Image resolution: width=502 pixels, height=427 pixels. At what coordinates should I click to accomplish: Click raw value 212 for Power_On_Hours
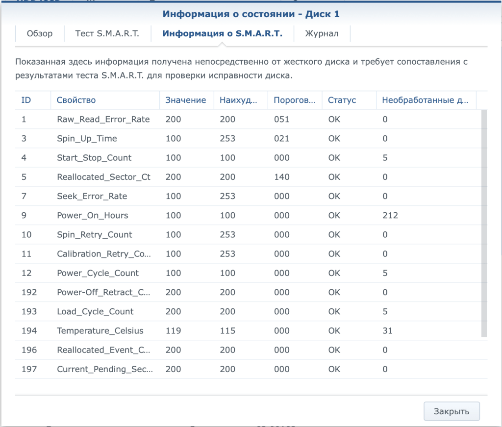pos(390,215)
